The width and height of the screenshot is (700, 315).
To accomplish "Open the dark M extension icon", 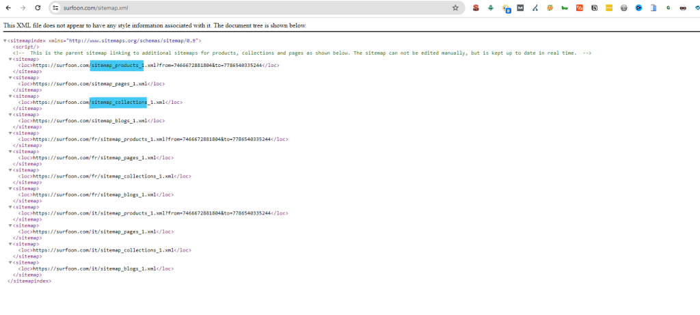I will (520, 8).
